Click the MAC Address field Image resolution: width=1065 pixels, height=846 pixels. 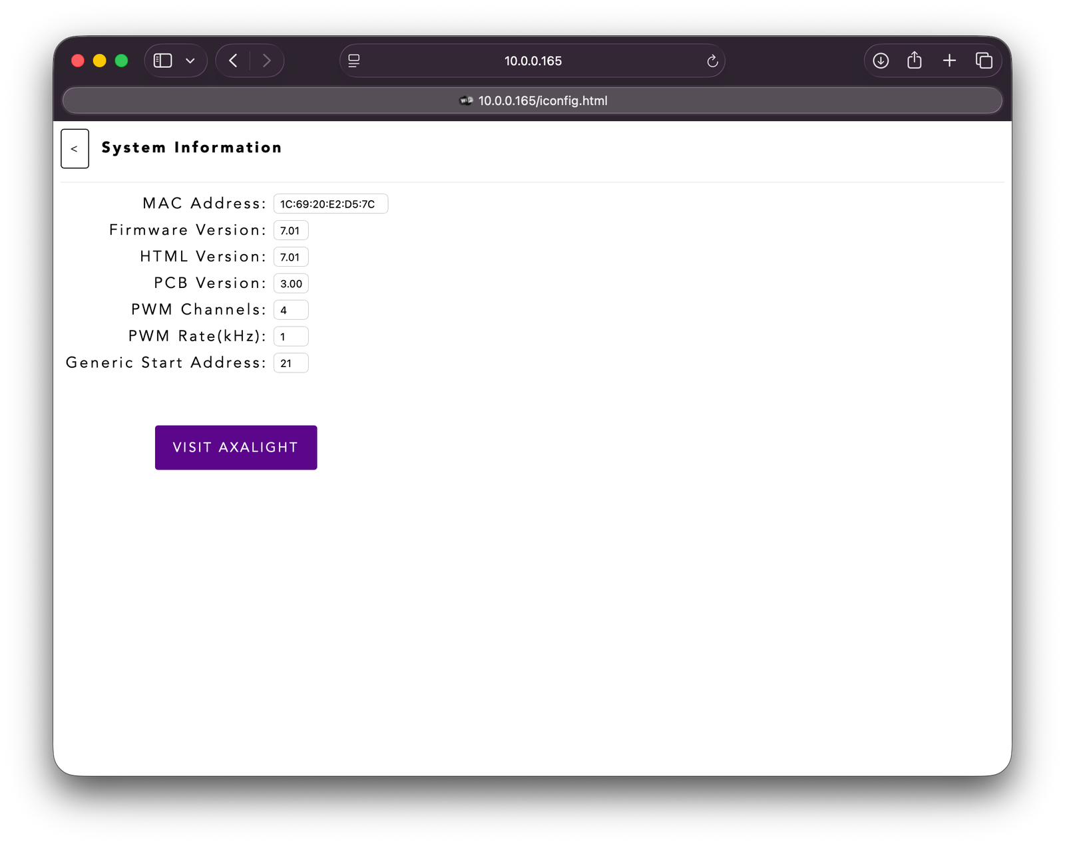click(331, 204)
